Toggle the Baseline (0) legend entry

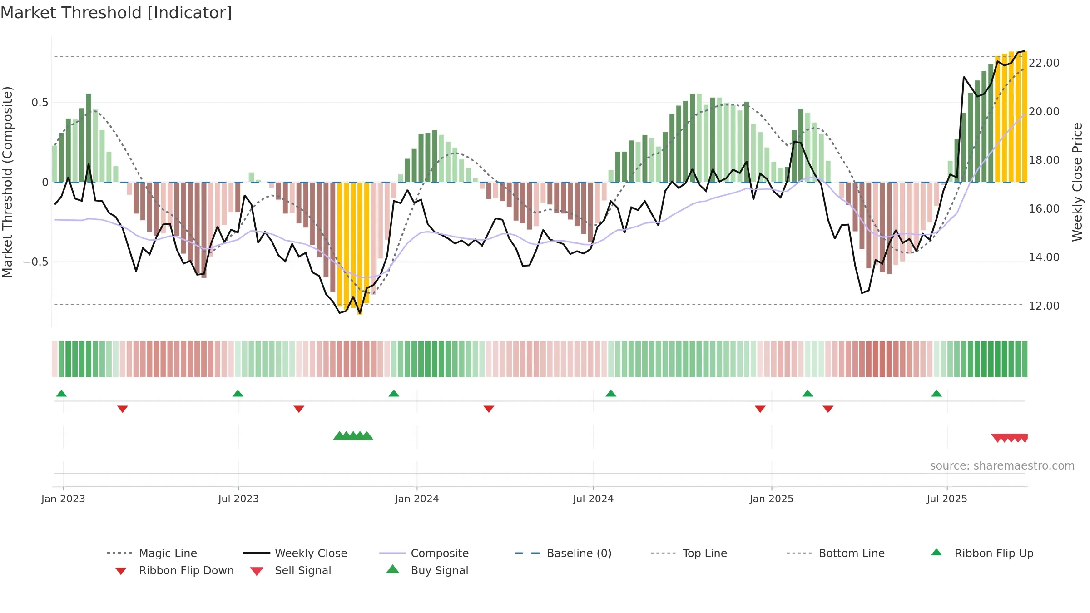563,553
